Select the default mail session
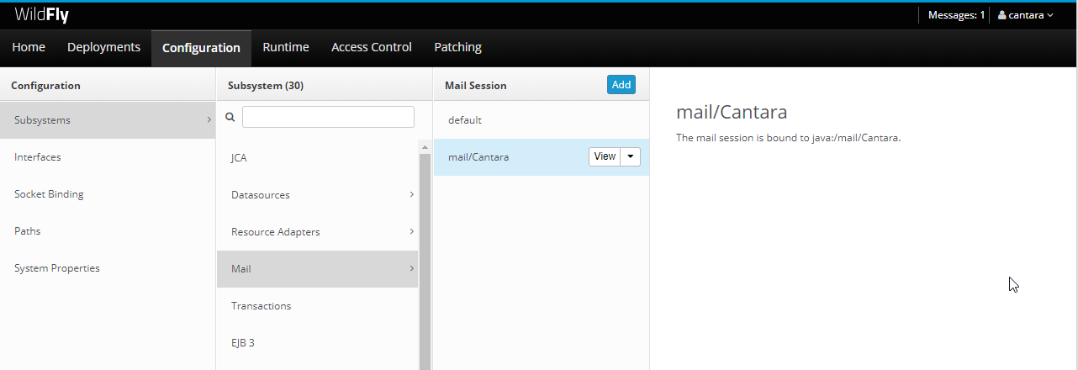 [x=465, y=120]
